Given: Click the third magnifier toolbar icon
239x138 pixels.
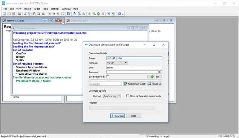Looking at the screenshot, I should (58, 14).
